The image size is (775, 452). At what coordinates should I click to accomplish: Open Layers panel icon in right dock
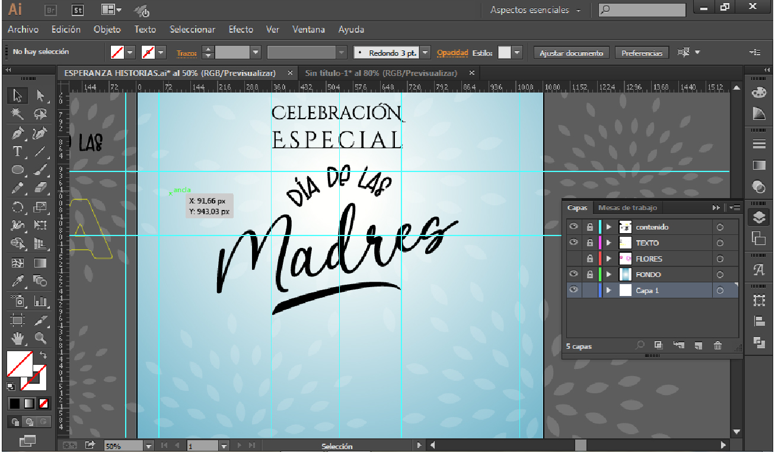(x=759, y=218)
